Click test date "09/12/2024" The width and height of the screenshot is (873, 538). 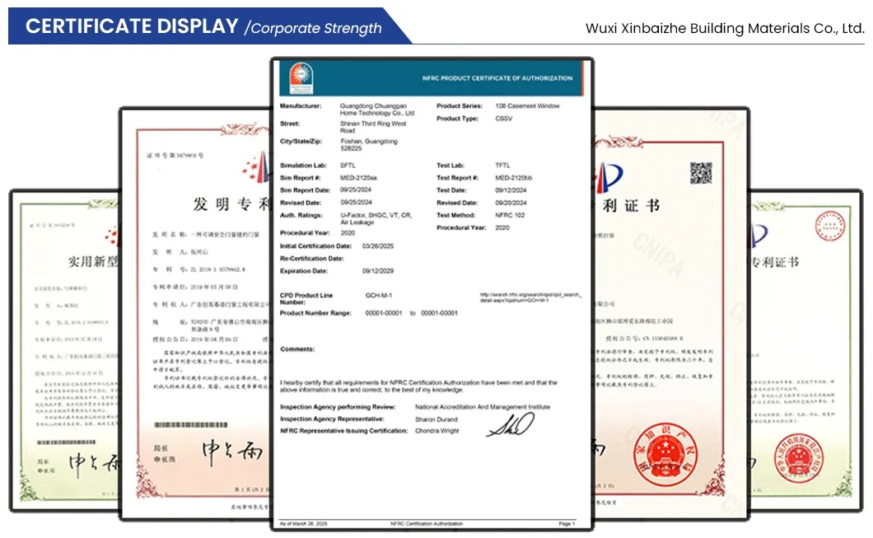coord(511,190)
